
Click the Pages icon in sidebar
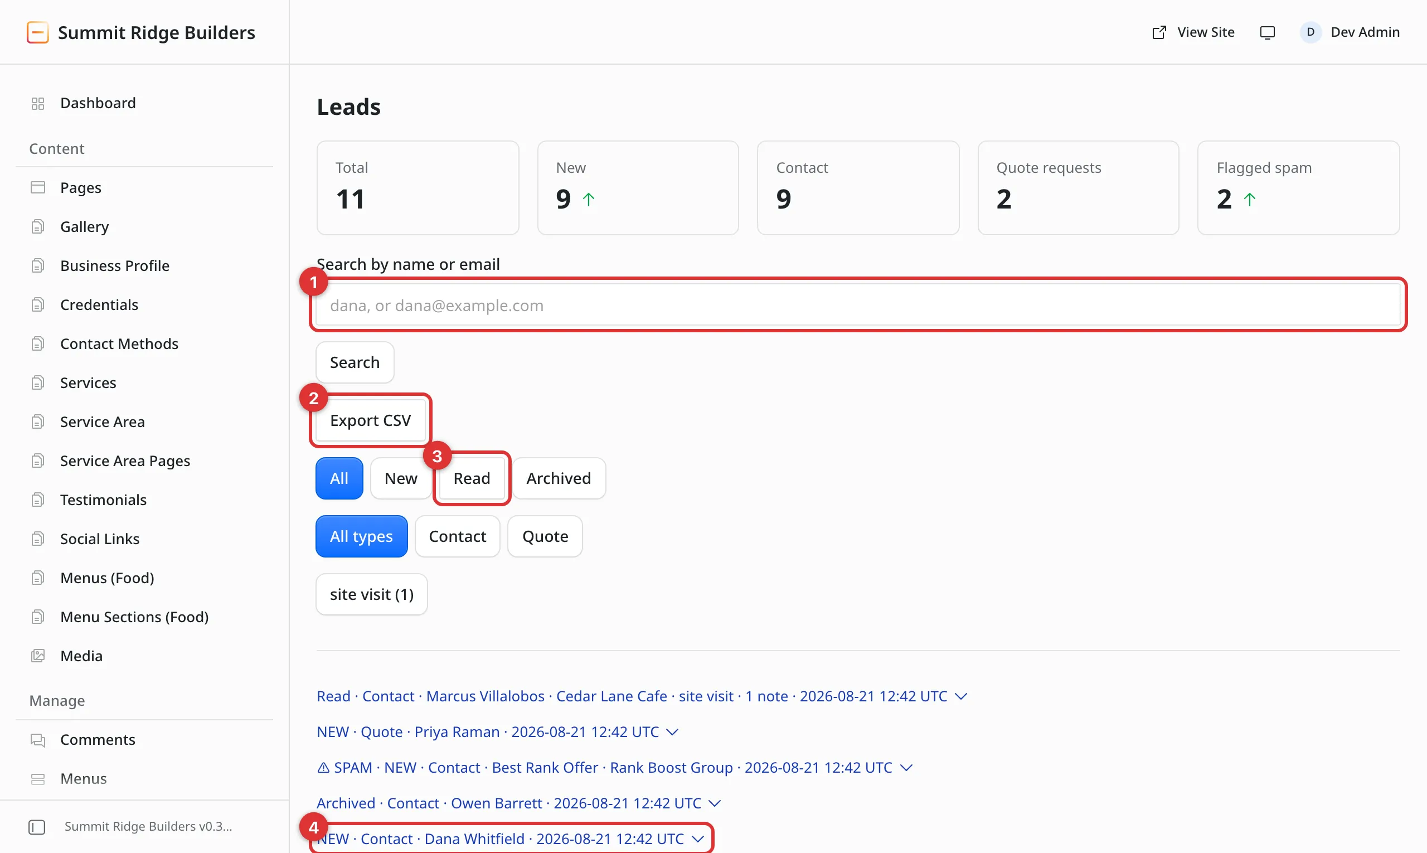38,188
